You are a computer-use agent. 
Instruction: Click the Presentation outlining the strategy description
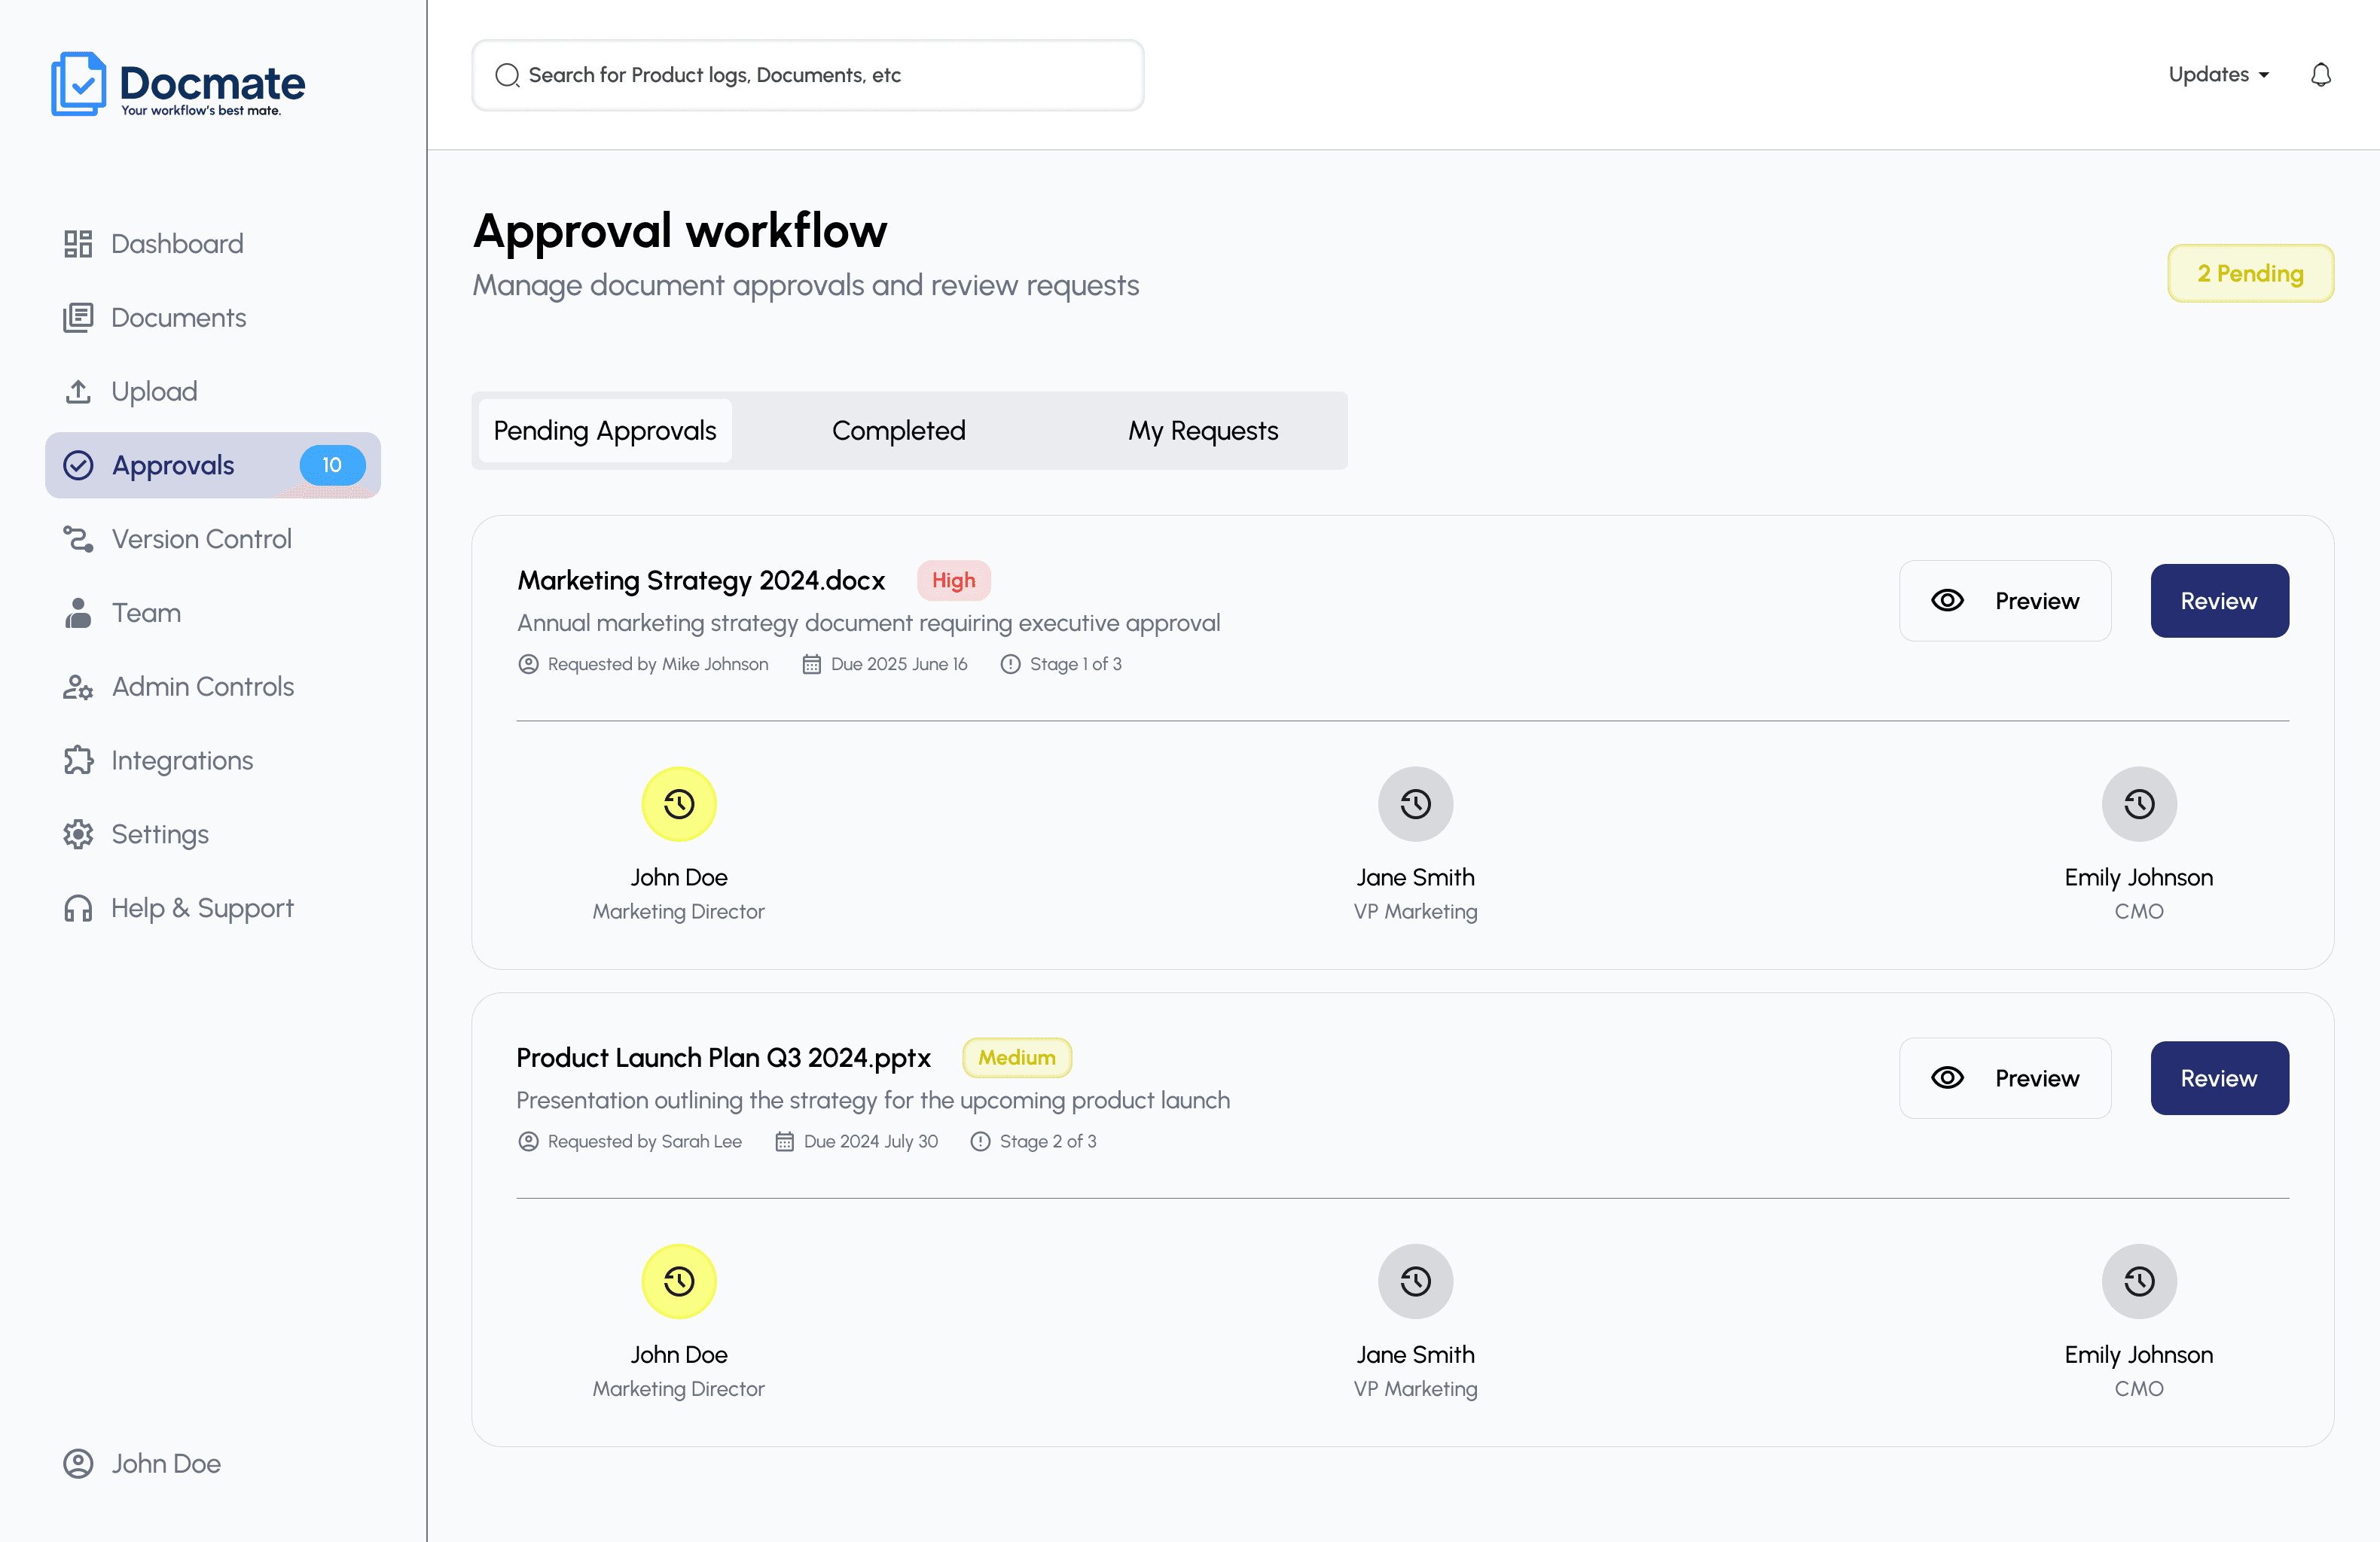pos(874,1100)
